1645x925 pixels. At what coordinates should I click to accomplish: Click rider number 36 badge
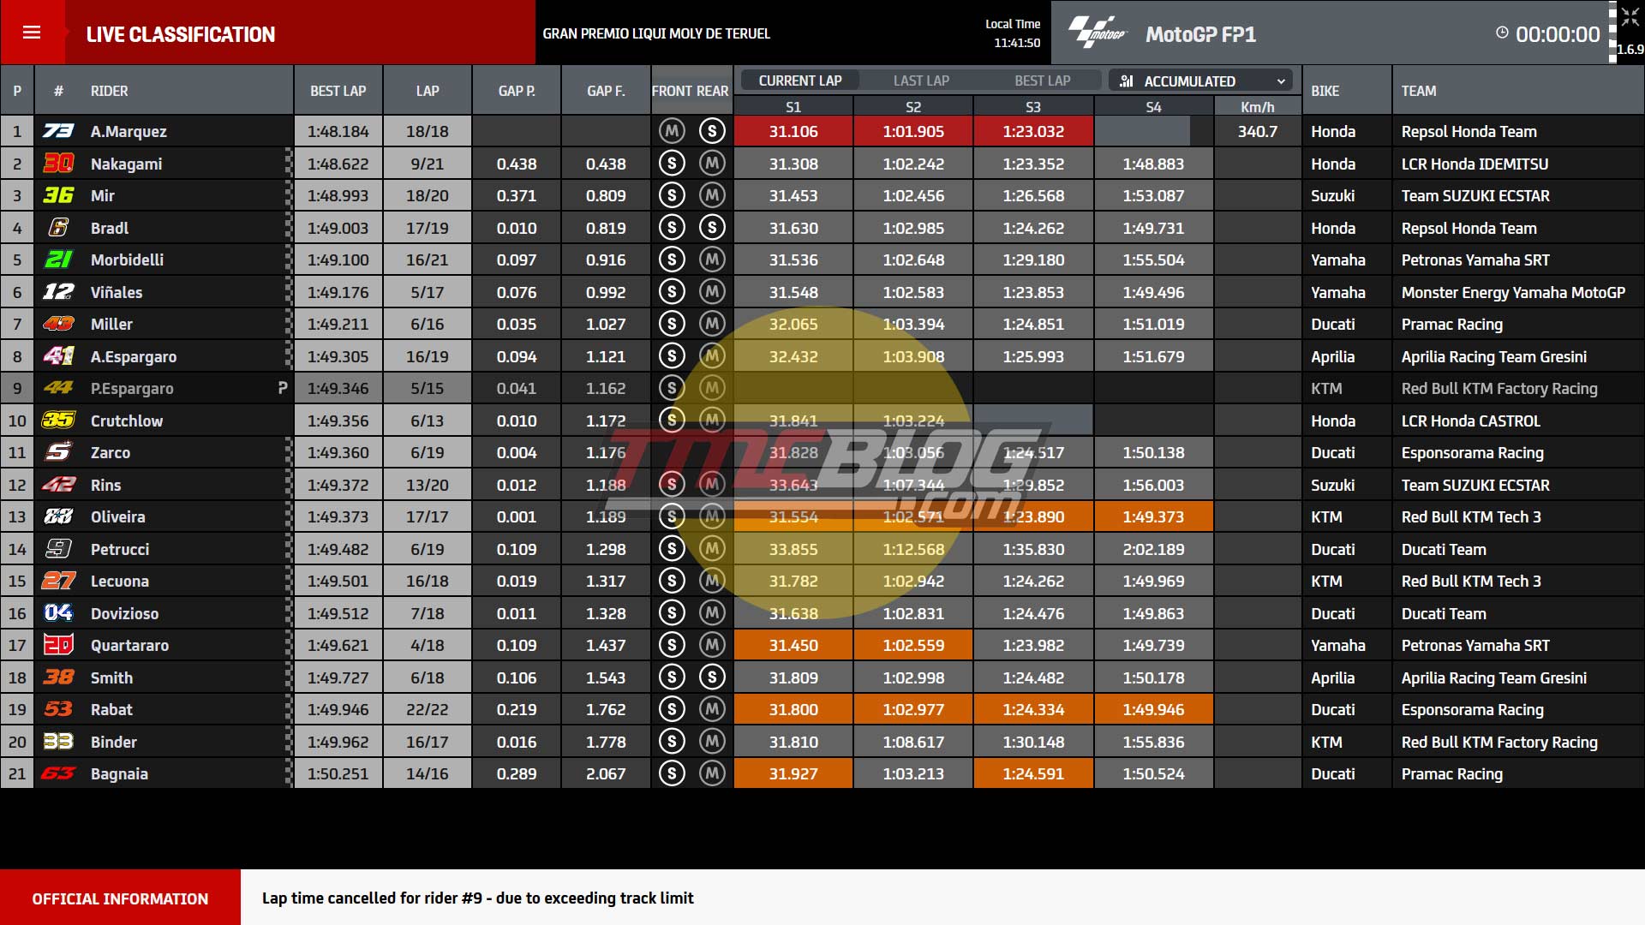pyautogui.click(x=58, y=195)
